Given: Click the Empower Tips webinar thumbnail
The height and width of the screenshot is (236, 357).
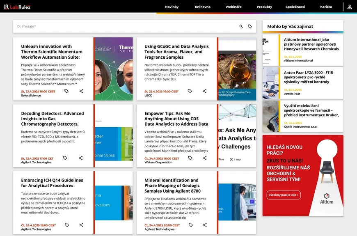Looking at the screenshot, I should [x=237, y=136].
